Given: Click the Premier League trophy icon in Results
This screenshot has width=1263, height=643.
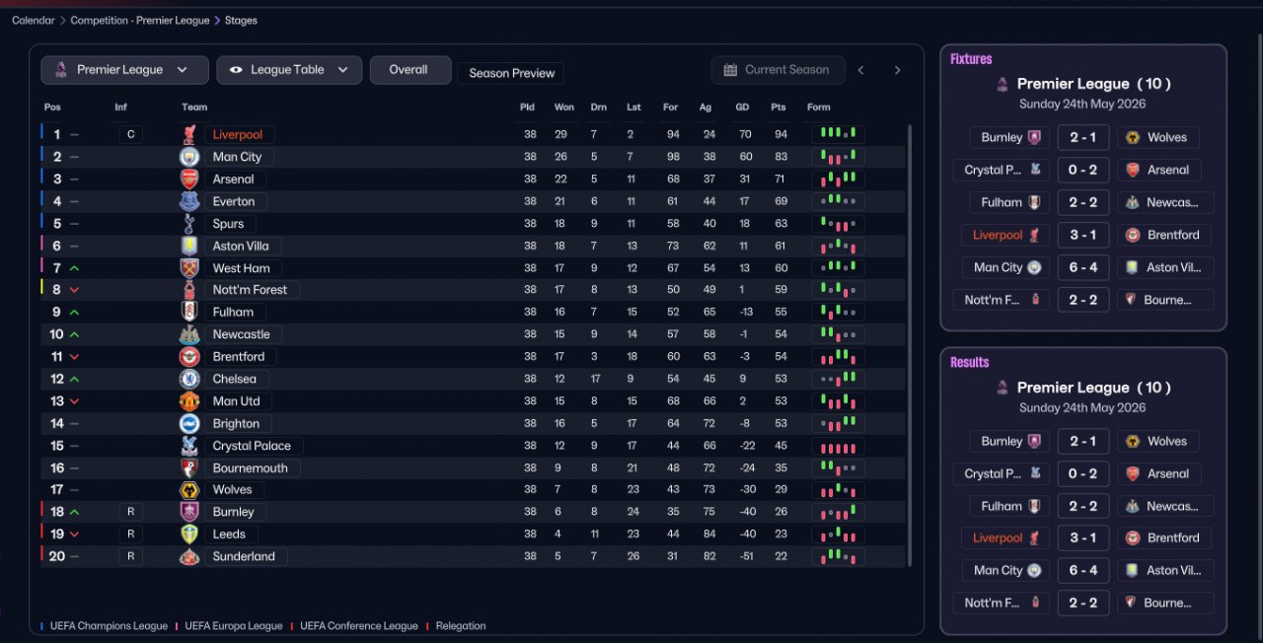Looking at the screenshot, I should coord(1003,388).
